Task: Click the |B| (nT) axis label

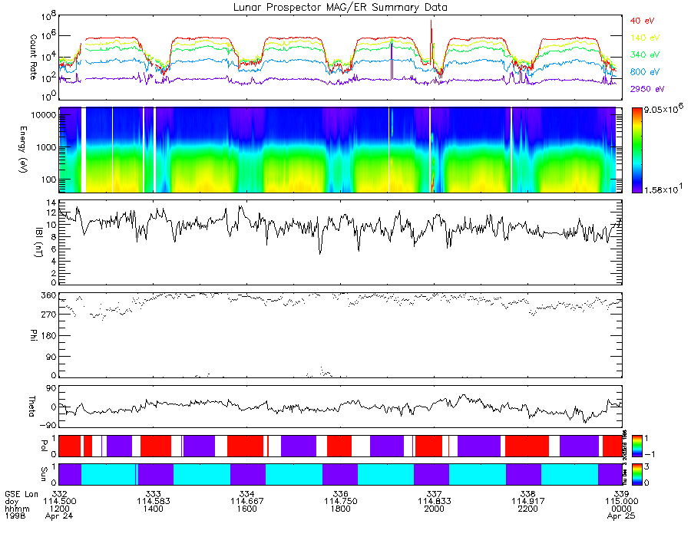Action: point(39,242)
